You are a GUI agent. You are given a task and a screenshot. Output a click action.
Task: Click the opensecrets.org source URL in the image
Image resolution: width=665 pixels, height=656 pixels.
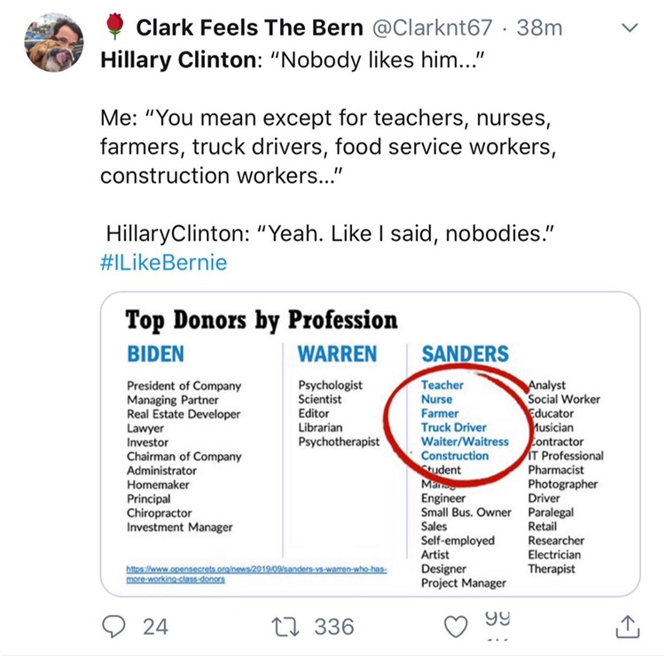(x=258, y=574)
